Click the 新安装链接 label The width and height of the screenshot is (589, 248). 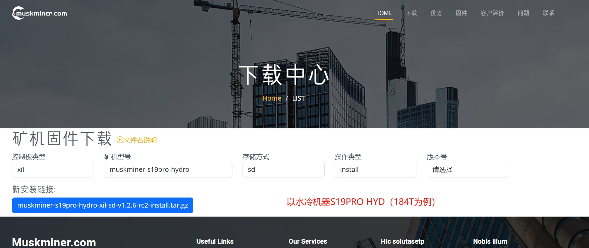(34, 190)
